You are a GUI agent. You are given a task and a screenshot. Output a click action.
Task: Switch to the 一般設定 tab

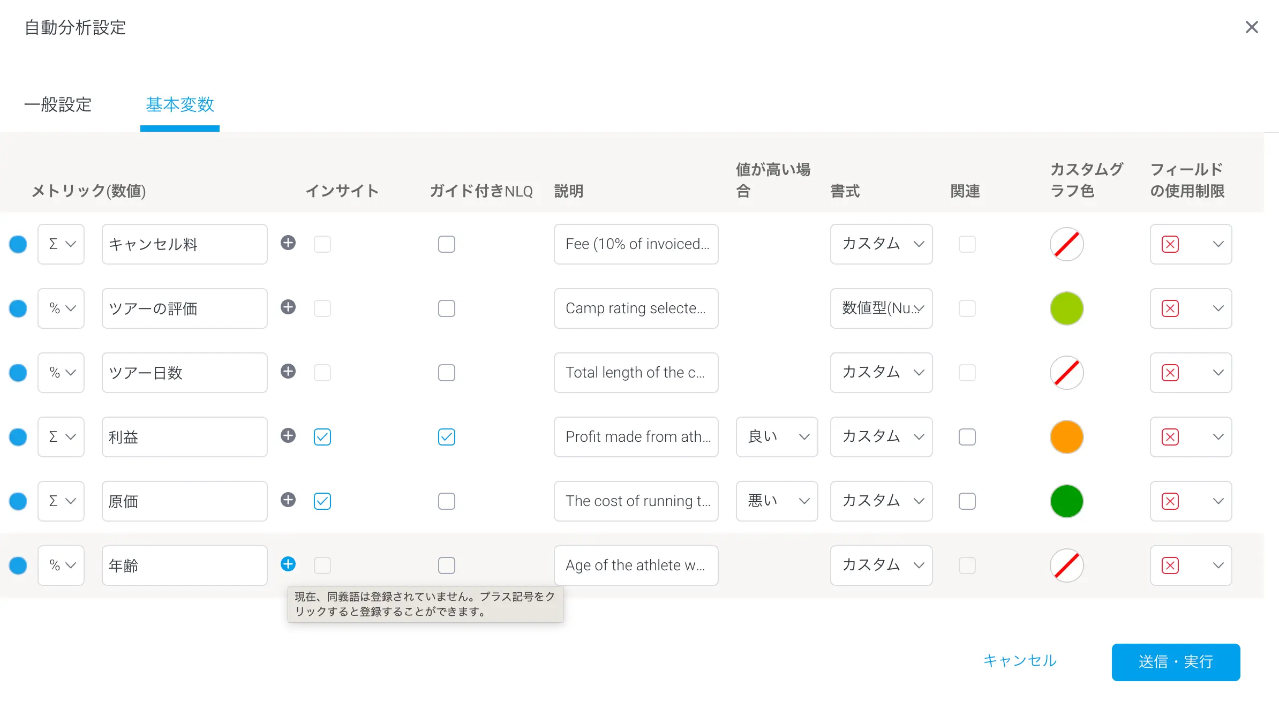[x=58, y=104]
